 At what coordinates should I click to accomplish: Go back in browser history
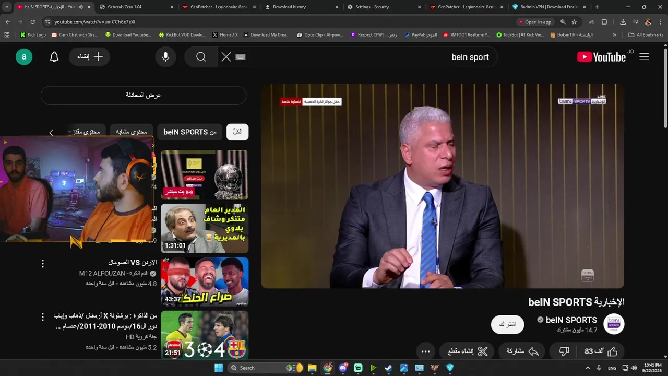(7, 22)
